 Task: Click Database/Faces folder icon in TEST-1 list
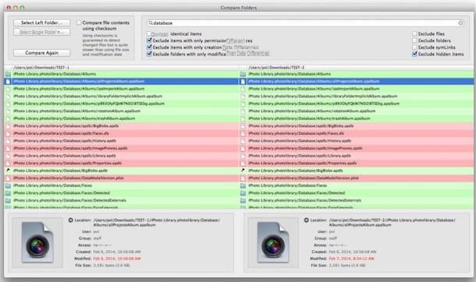[8, 185]
